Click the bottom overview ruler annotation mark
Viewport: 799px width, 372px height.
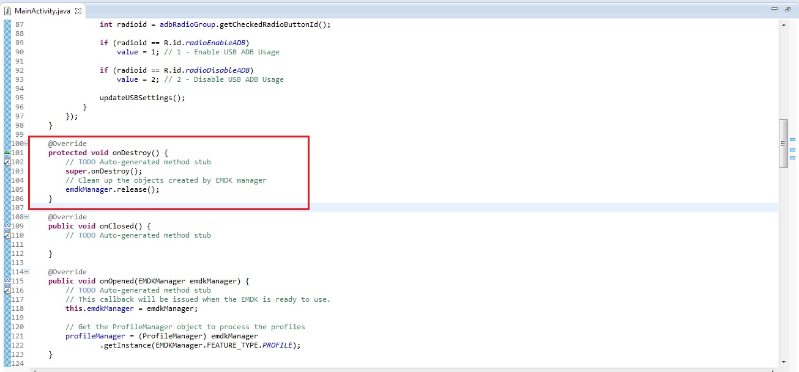[792, 159]
